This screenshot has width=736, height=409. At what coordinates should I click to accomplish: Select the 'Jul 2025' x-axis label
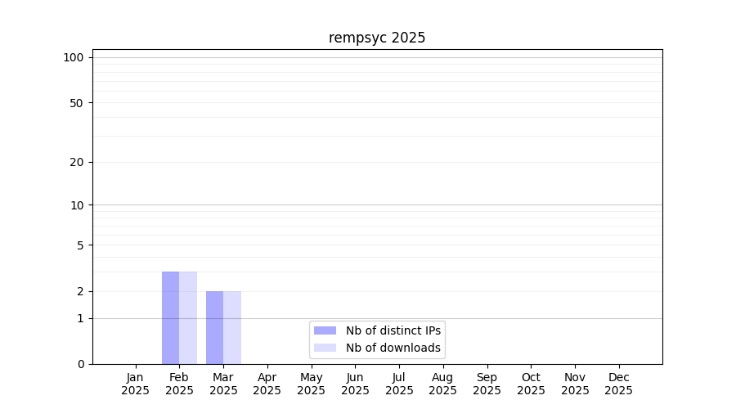pyautogui.click(x=399, y=384)
